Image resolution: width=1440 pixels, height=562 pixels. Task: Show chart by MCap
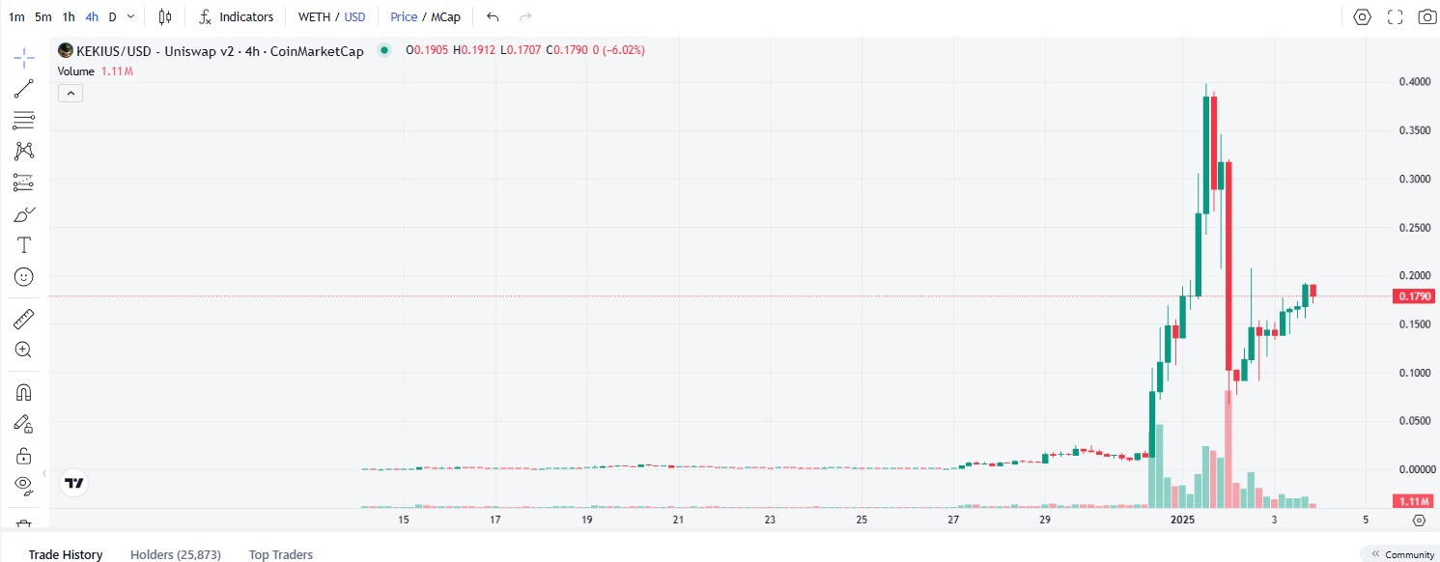(445, 16)
